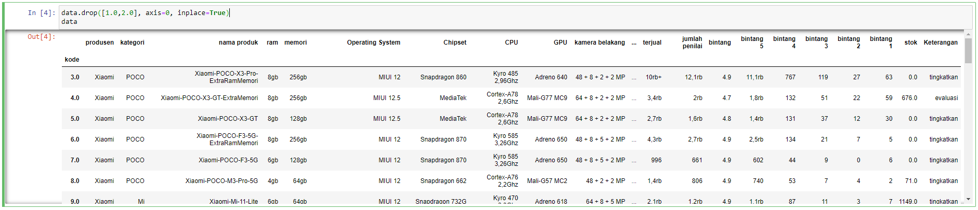Click the '71.0' stok cell
Screen dimensions: 978x210
911,181
